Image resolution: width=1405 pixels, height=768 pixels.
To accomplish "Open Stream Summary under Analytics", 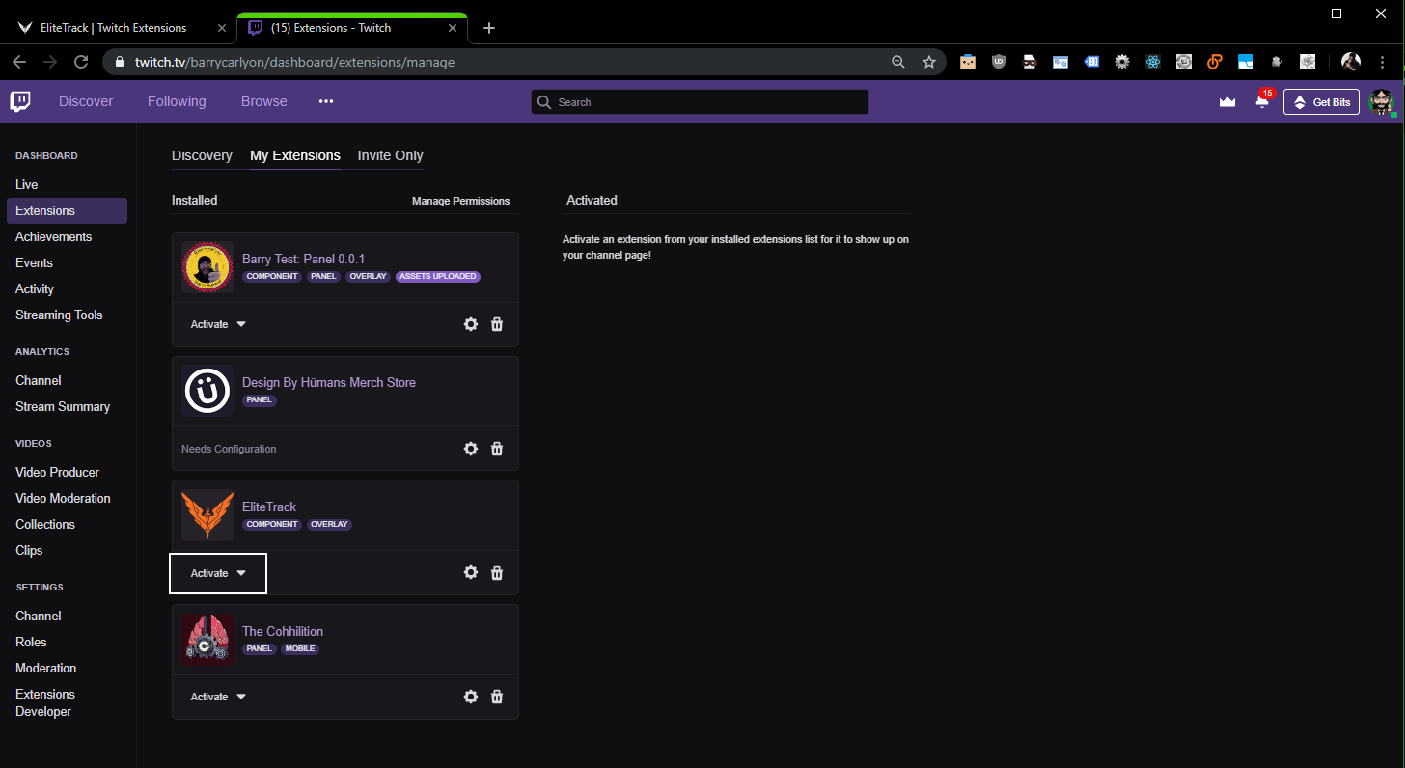I will [63, 406].
